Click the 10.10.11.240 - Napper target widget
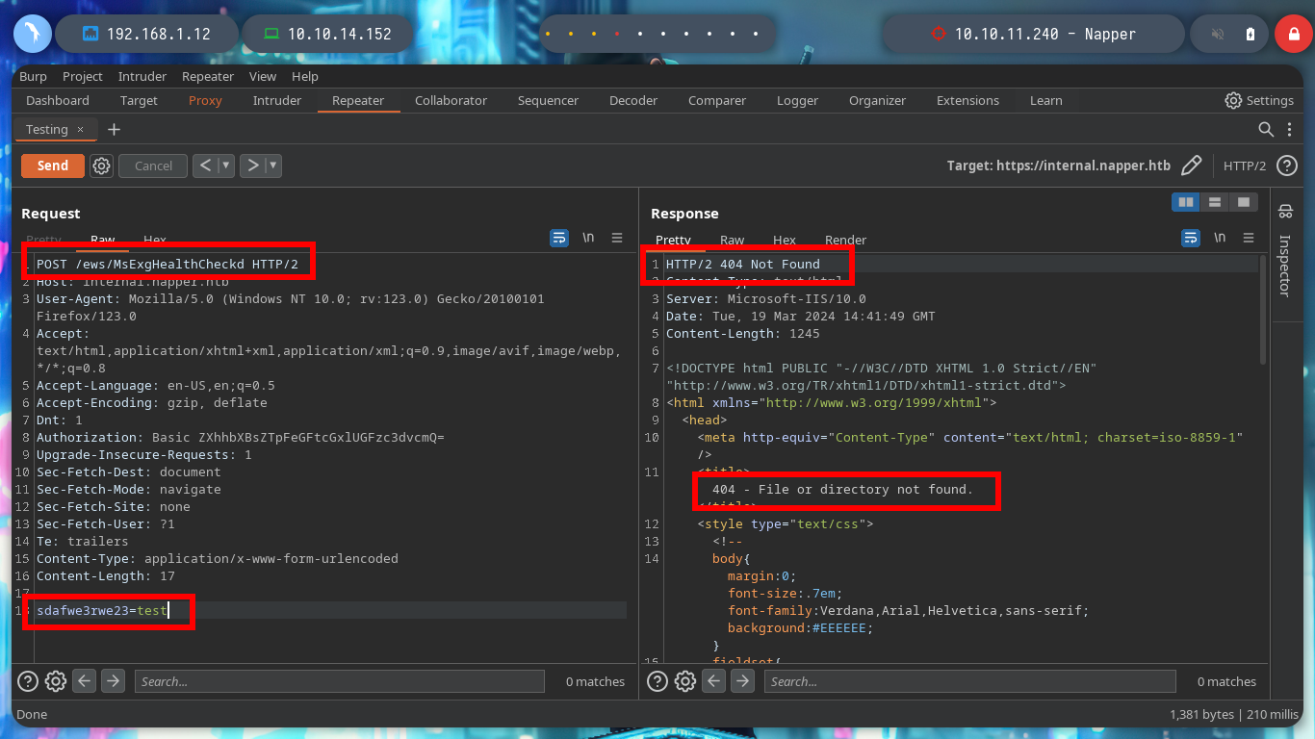This screenshot has width=1315, height=739. [1034, 34]
